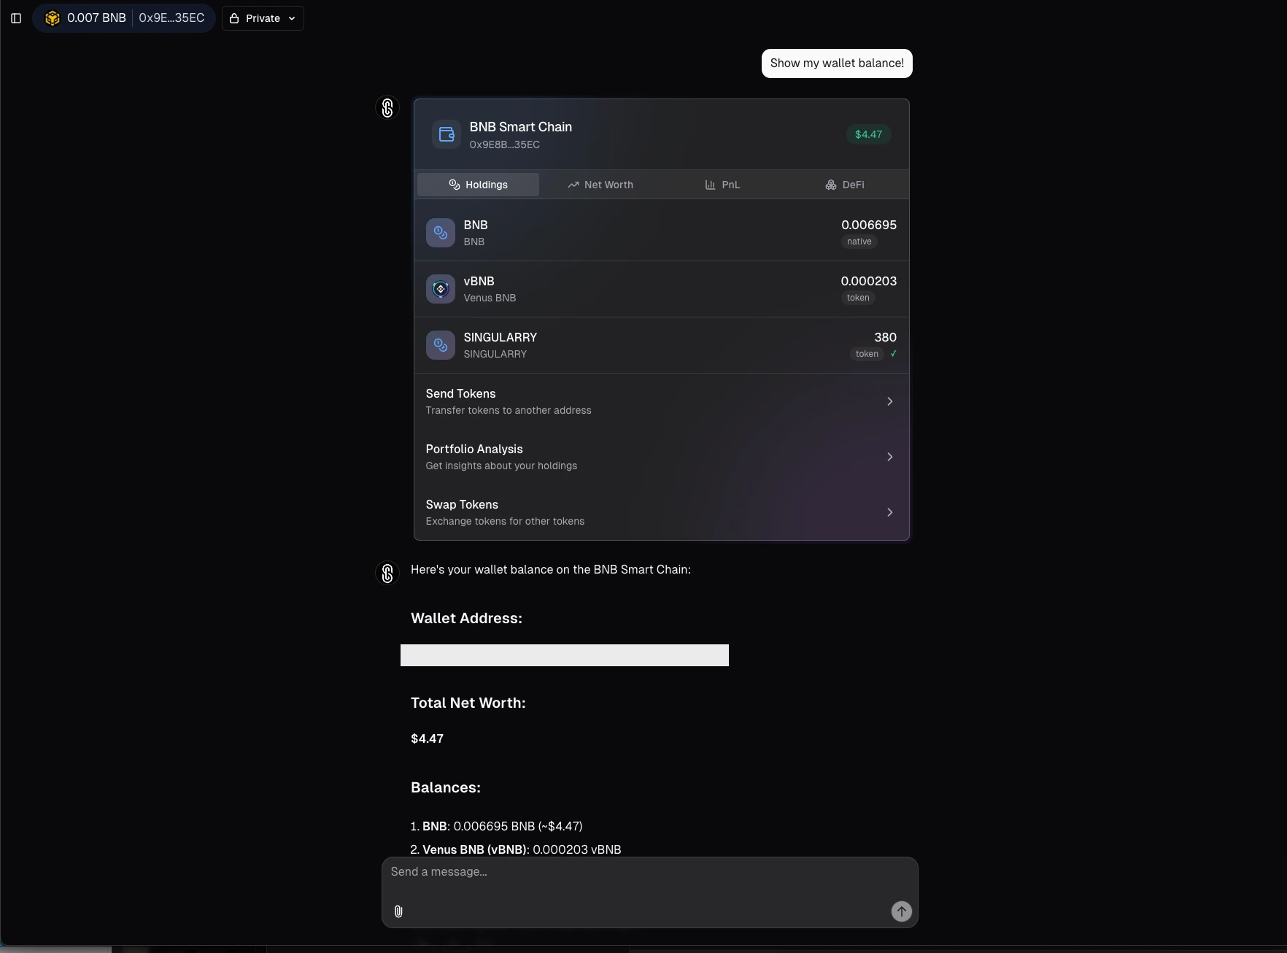Switch to the Holdings tab

pos(478,185)
